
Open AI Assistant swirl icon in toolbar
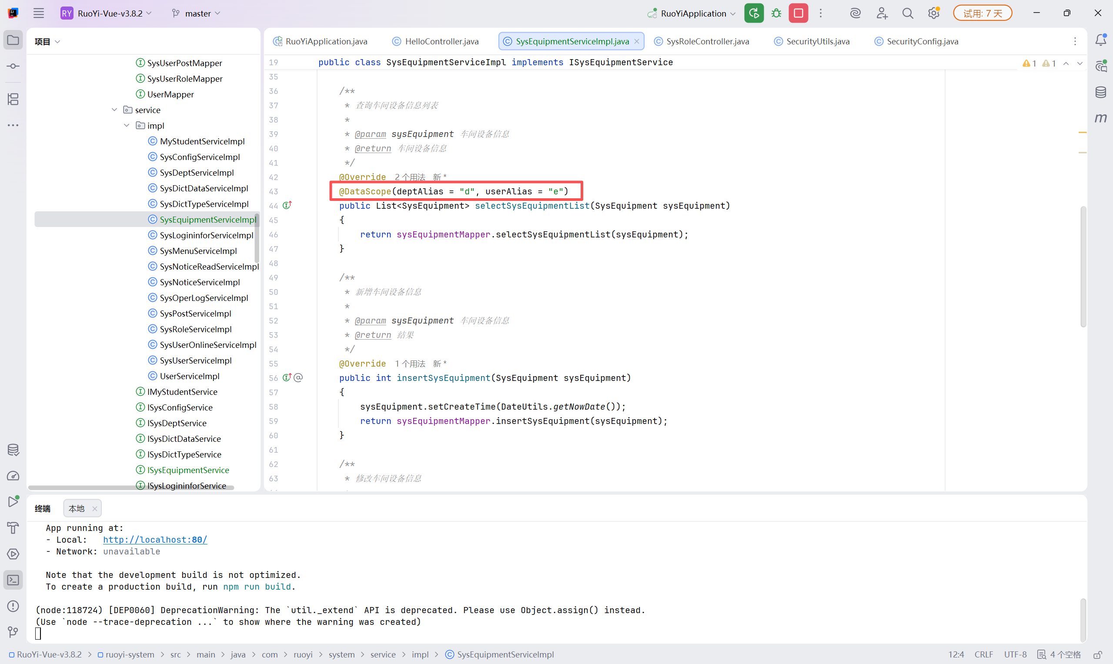click(x=855, y=13)
